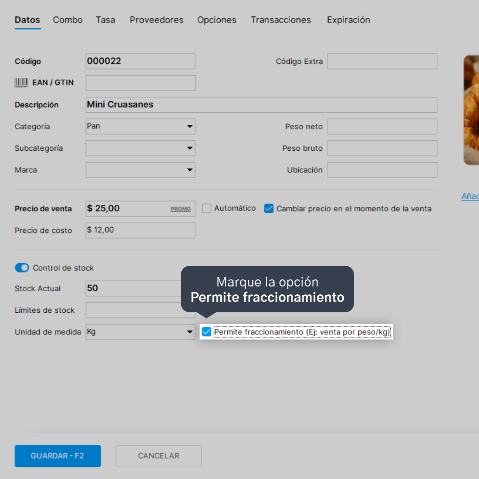Turn off the Control de stock switch

coord(22,268)
